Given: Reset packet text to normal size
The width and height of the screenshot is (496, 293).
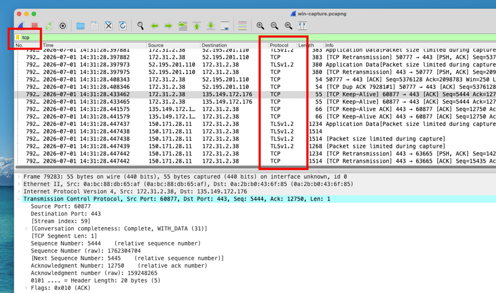Looking at the screenshot, I should pyautogui.click(x=288, y=26).
